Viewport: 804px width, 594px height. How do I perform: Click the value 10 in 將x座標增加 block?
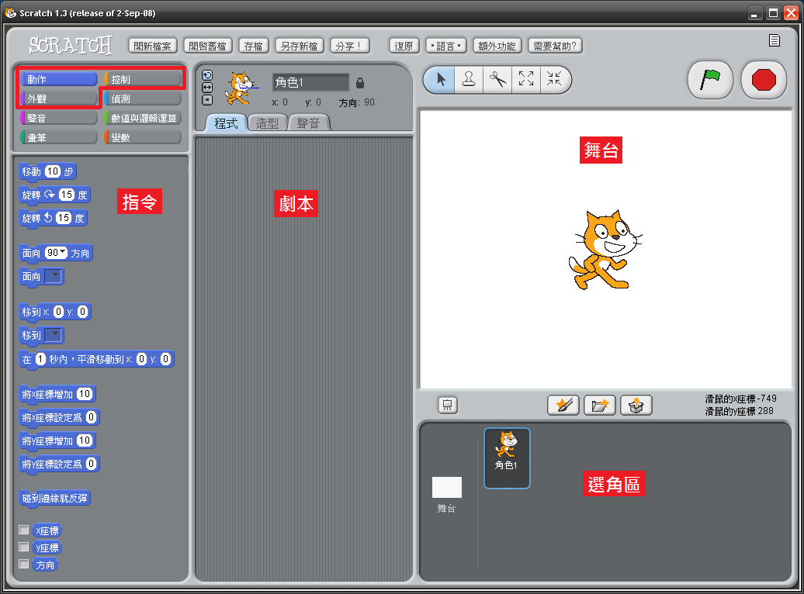pos(85,394)
